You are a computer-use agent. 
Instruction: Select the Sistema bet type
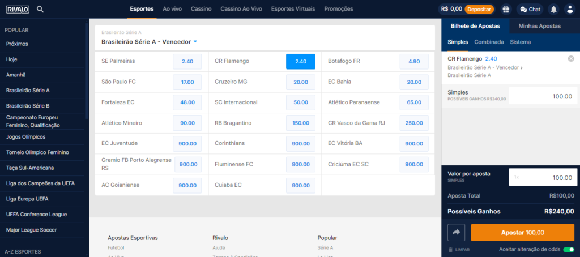pyautogui.click(x=520, y=42)
